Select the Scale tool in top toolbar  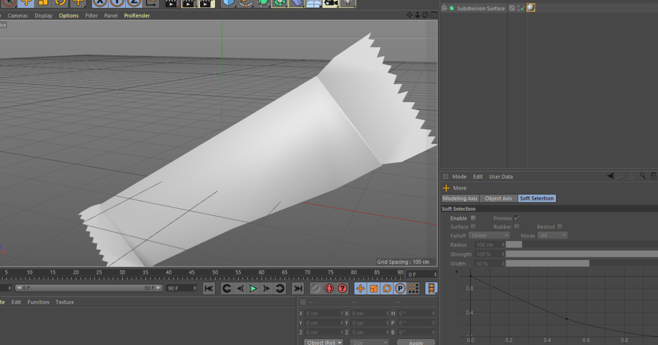pyautogui.click(x=43, y=3)
